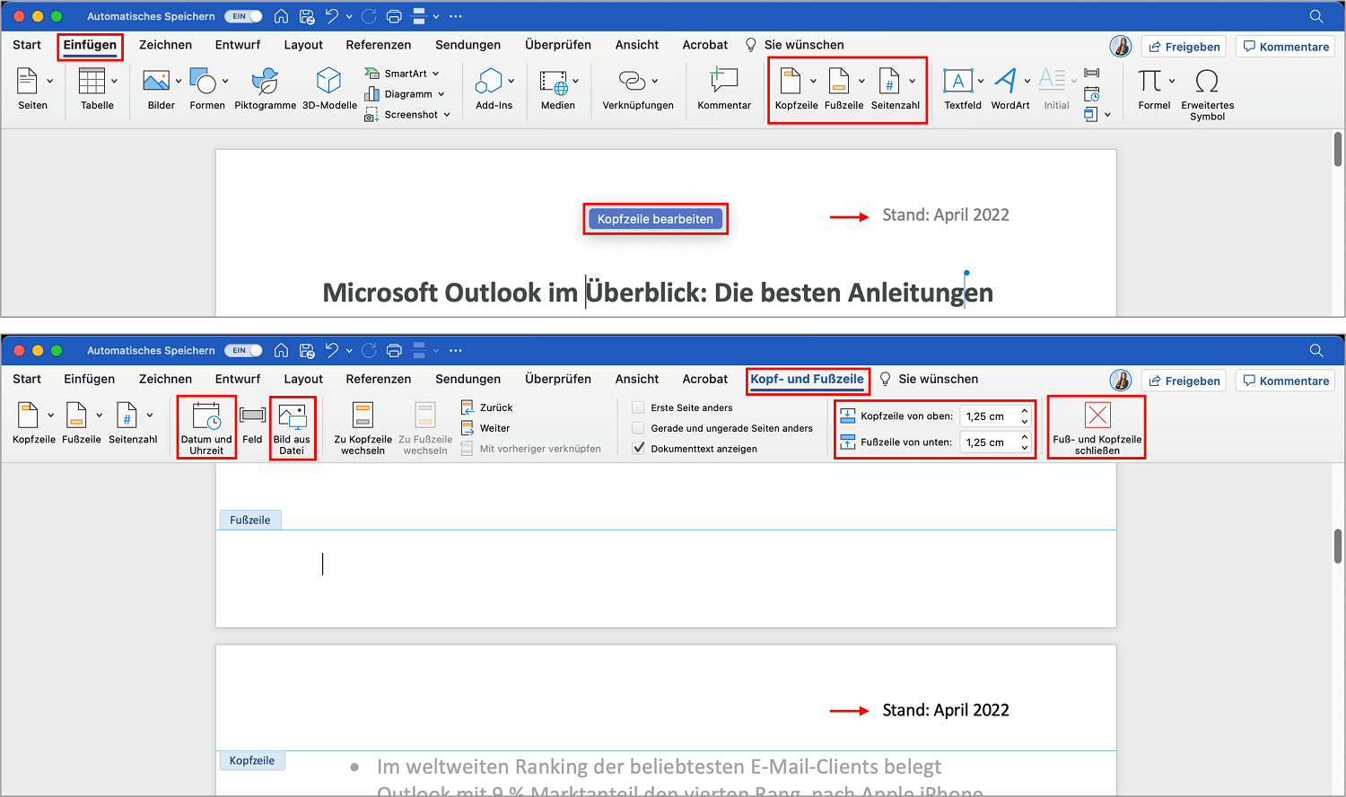
Task: Open the Referenzen tab in the bottom window
Action: coord(379,379)
